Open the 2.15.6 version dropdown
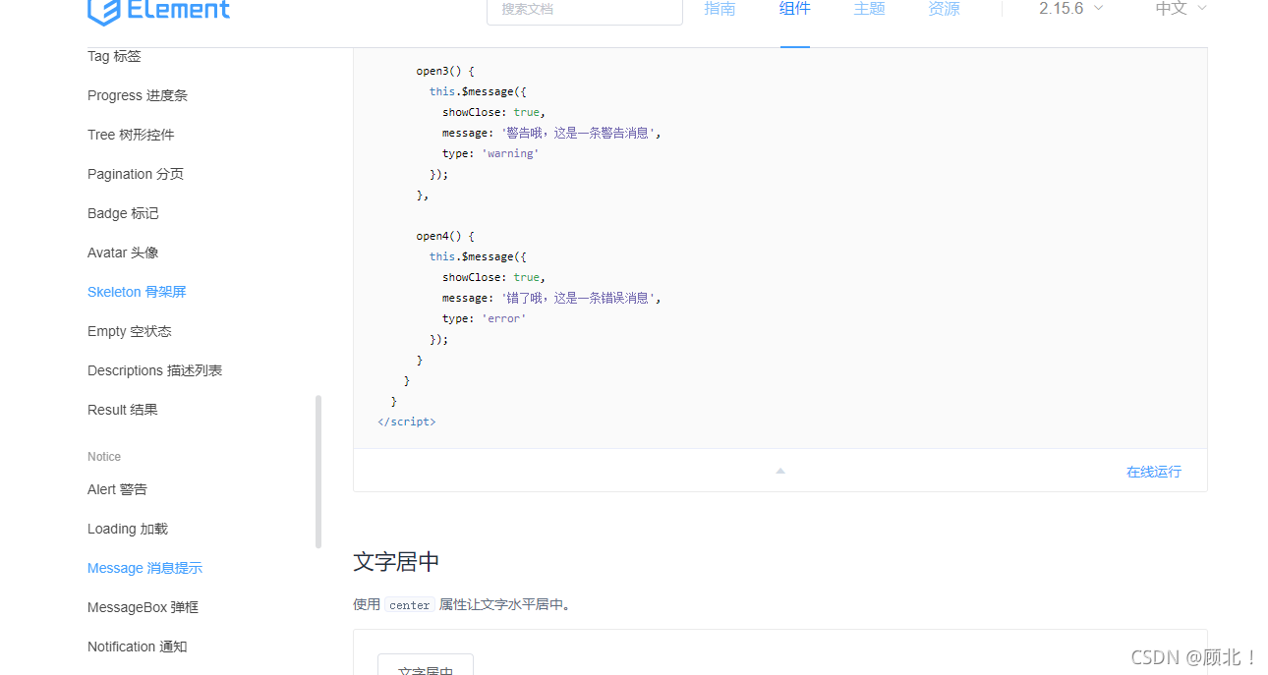The width and height of the screenshot is (1268, 675). tap(1071, 9)
